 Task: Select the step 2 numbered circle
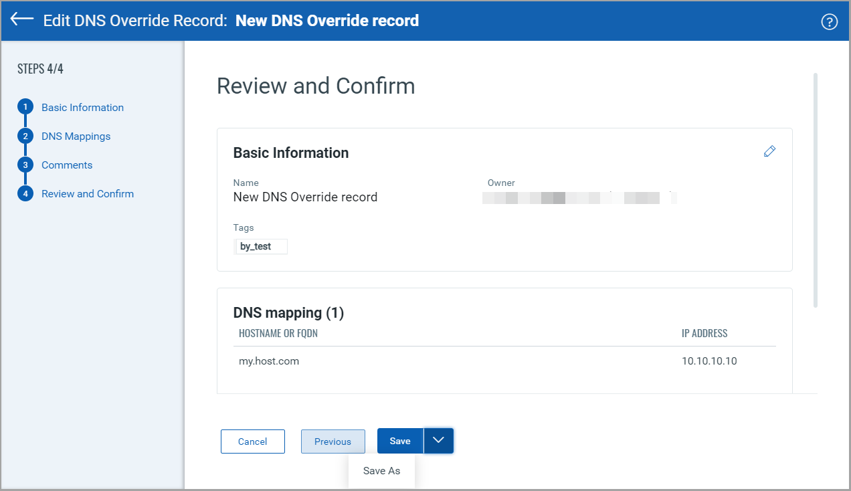[x=25, y=136]
